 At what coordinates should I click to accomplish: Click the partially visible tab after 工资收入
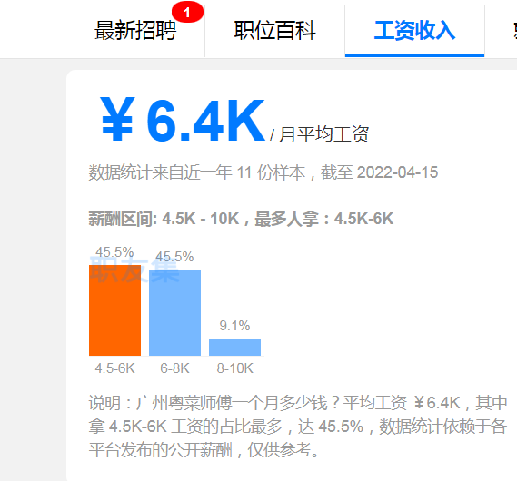pyautogui.click(x=514, y=31)
